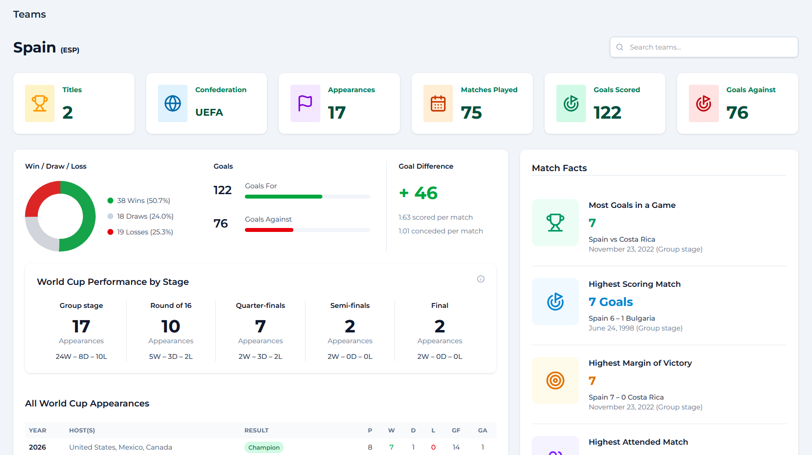Click the Spain (ESP) page title
This screenshot has width=812, height=455.
(x=46, y=48)
